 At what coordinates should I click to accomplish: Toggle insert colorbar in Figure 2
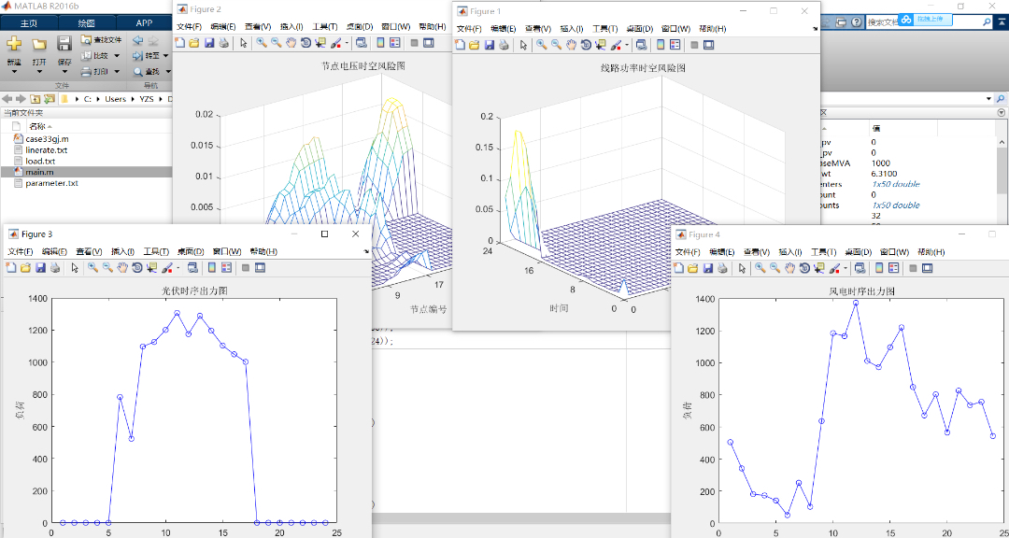(380, 43)
